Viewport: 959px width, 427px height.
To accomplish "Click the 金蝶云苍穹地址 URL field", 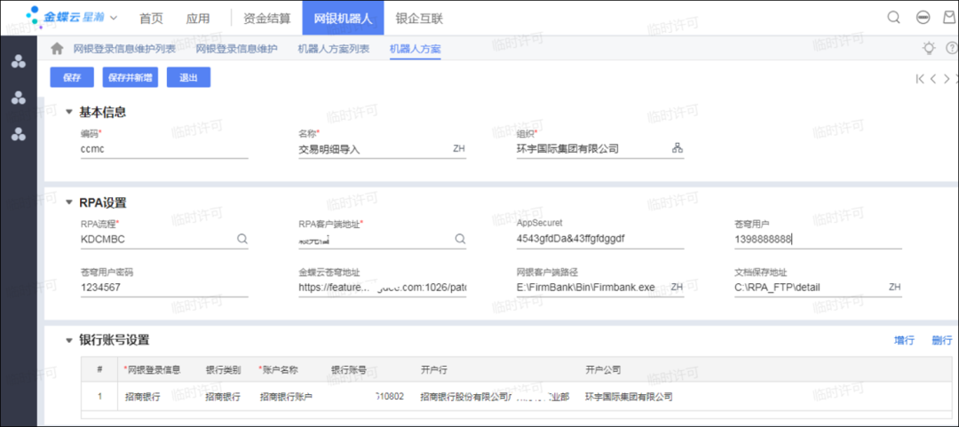I will 382,288.
